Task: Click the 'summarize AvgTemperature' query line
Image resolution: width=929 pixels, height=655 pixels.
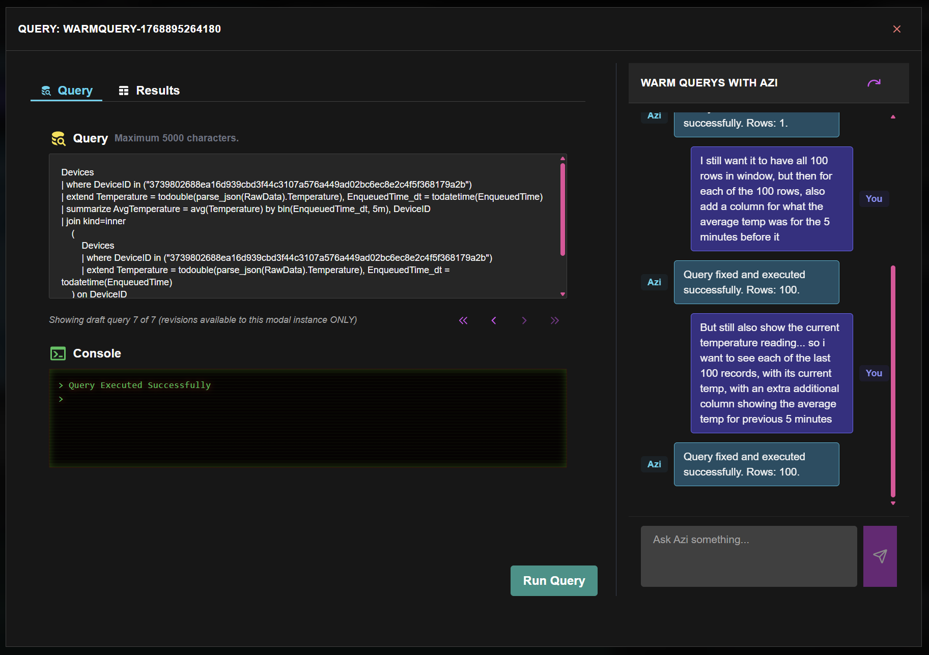Action: [x=246, y=209]
